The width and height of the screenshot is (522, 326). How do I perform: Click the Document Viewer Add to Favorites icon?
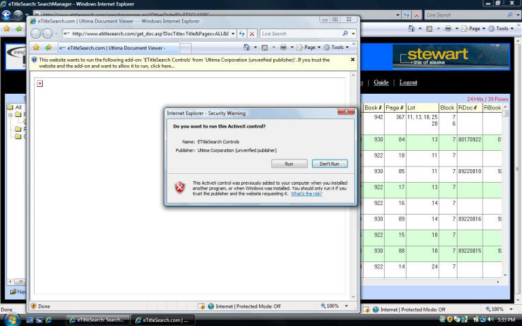48,48
